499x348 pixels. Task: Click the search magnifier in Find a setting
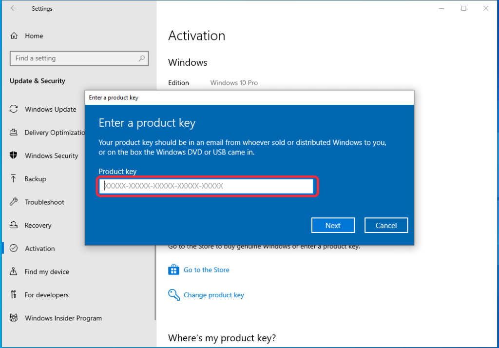coord(142,58)
